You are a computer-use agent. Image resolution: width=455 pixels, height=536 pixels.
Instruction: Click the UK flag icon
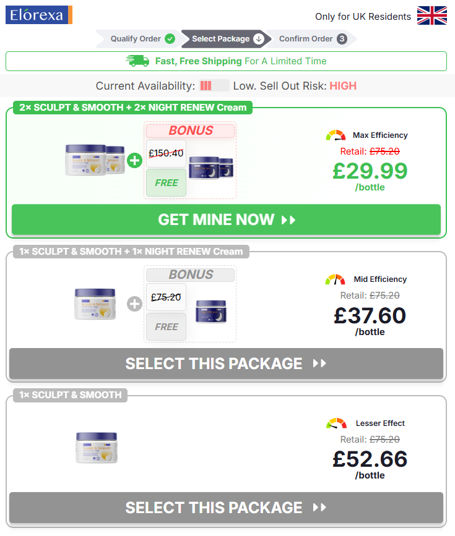(431, 16)
